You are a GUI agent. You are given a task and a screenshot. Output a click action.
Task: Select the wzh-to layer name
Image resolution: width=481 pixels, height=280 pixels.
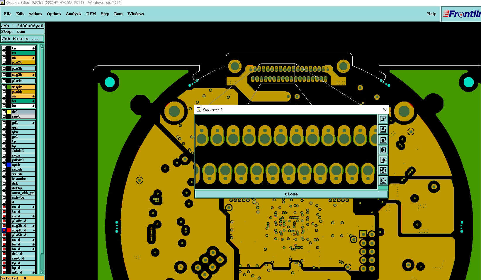(23, 197)
